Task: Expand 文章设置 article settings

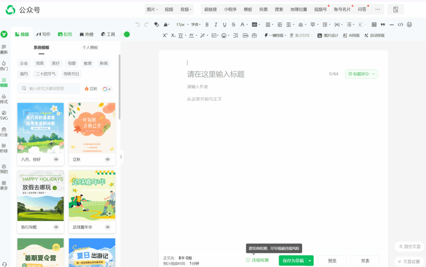Action: [x=409, y=262]
